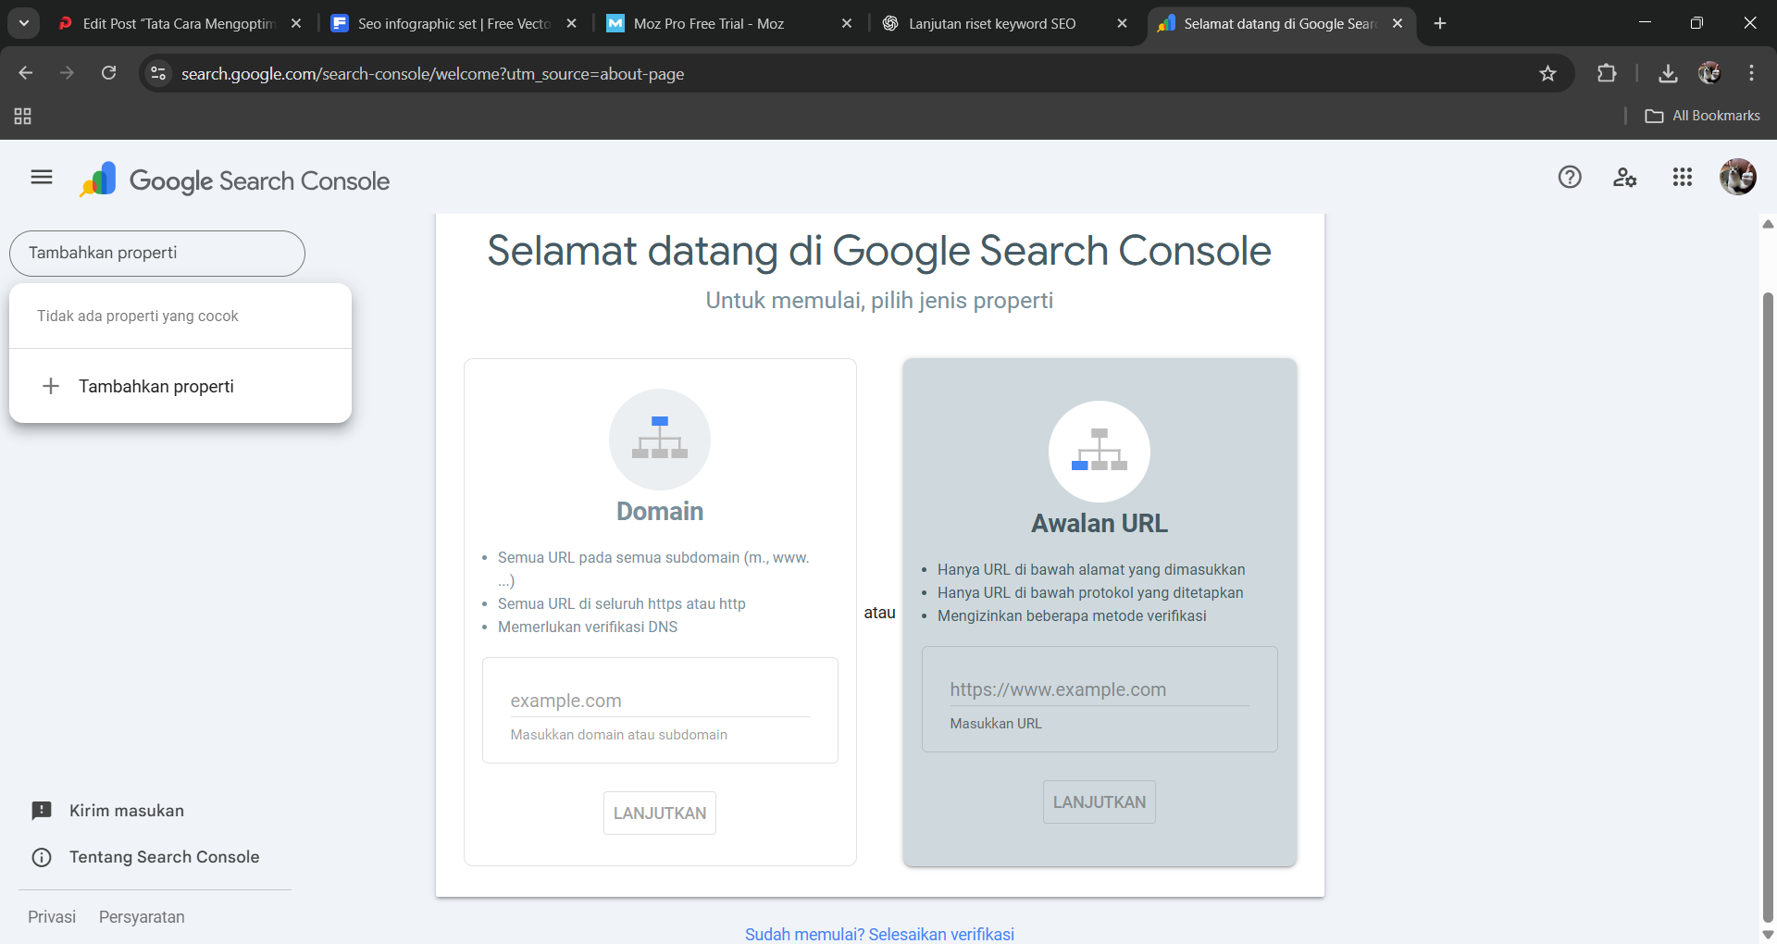This screenshot has width=1777, height=944.
Task: Open the Privasi link
Action: point(52,917)
